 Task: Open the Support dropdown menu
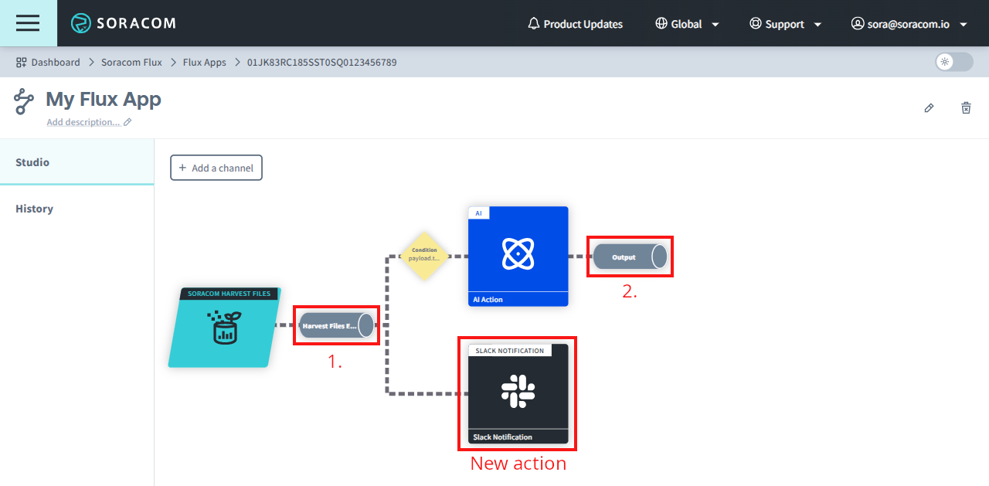(x=785, y=24)
